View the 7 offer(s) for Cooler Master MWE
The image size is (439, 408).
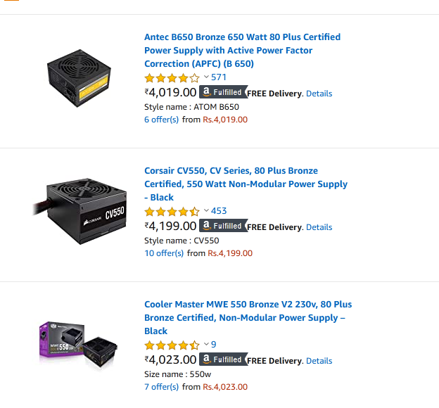coord(162,387)
